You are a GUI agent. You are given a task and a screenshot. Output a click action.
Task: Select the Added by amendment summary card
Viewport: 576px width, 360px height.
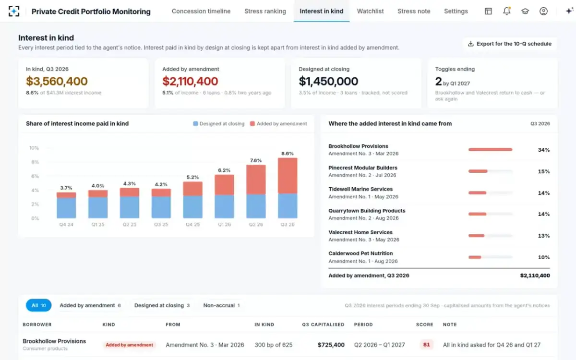[x=220, y=84]
